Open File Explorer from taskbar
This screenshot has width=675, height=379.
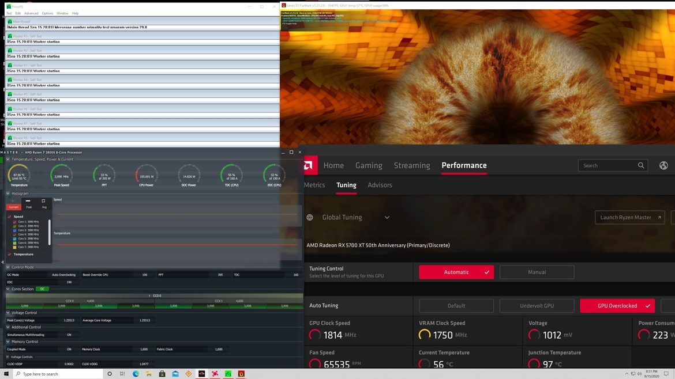pyautogui.click(x=149, y=374)
